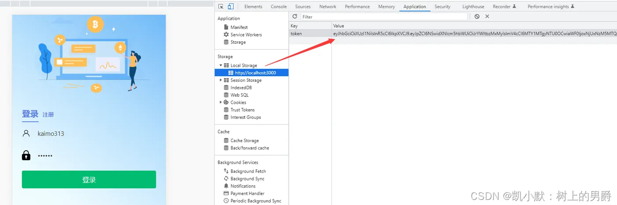Switch to the Network tab
Image resolution: width=617 pixels, height=205 pixels.
click(328, 7)
